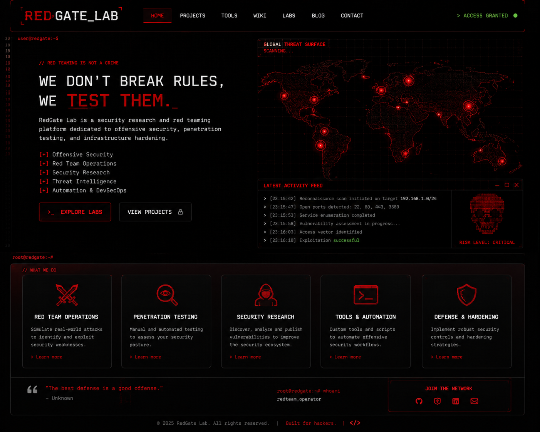Click the Service enumeration completed log line
The image size is (540, 432).
tap(319, 215)
